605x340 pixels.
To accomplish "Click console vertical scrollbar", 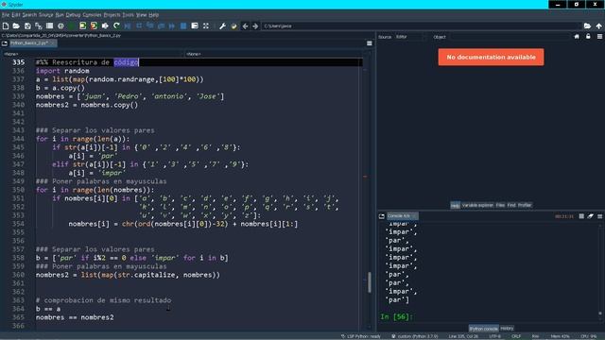I will [600, 269].
